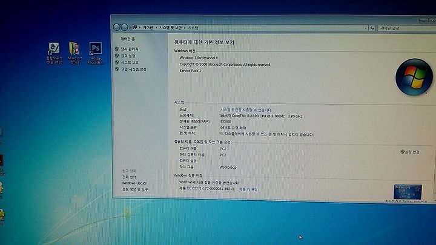The image size is (436, 245).
Task: Select 제어판 in the address breadcrumb
Action: [148, 27]
